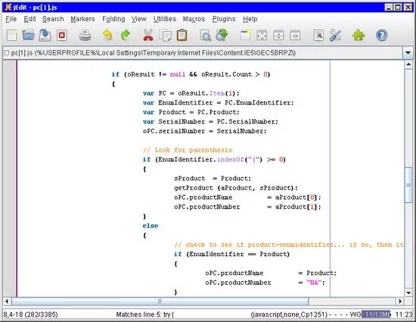Viewport: 416px width, 322px height.
Task: Click the "else" keyword in code
Action: coord(151,226)
